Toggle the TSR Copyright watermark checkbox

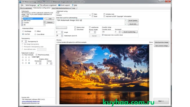pyautogui.click(x=22, y=19)
